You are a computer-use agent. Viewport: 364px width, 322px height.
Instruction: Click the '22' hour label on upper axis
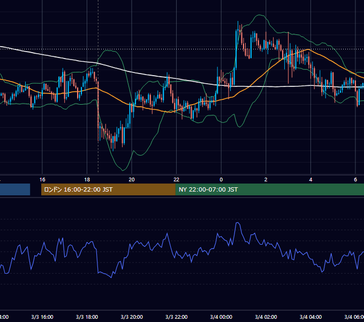coord(177,180)
